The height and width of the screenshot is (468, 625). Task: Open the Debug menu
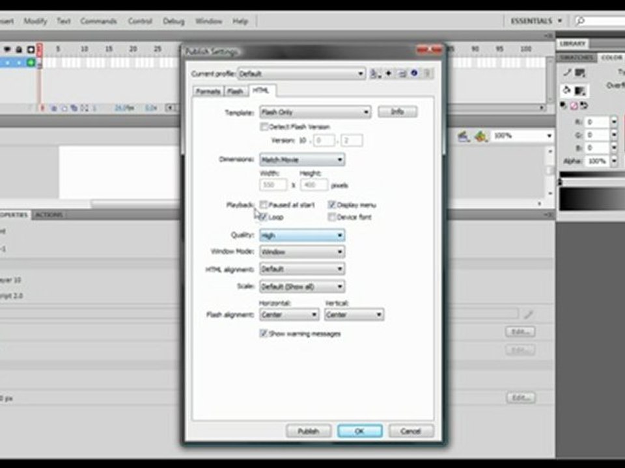[x=173, y=21]
